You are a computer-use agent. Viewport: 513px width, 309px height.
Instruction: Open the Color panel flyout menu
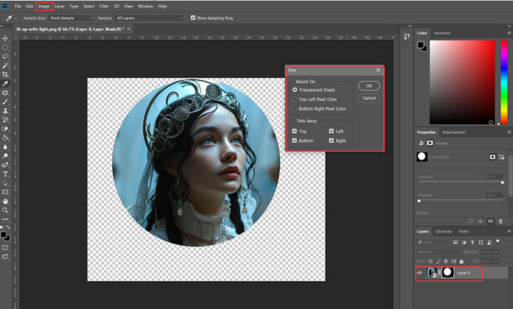click(509, 33)
